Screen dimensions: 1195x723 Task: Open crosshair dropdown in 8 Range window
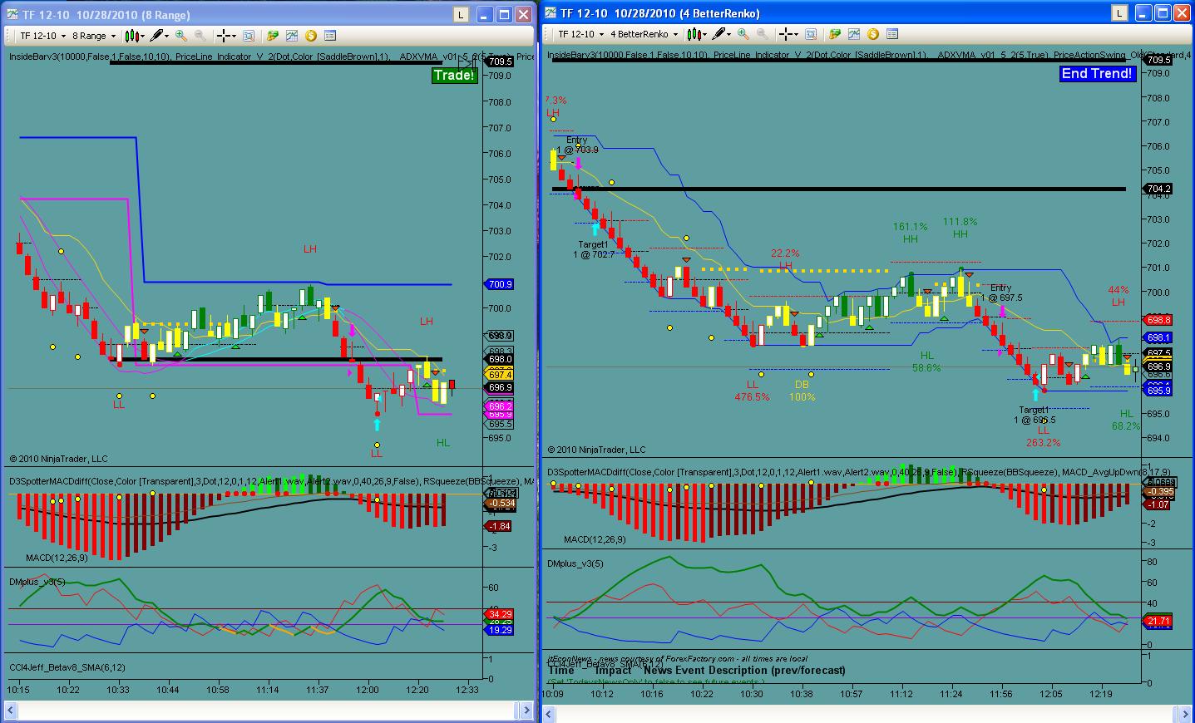(x=226, y=36)
